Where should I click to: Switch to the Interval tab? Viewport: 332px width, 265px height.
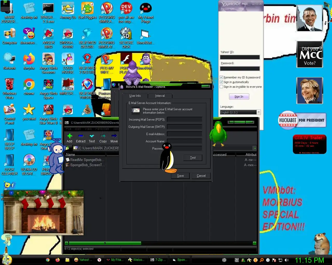click(x=160, y=96)
